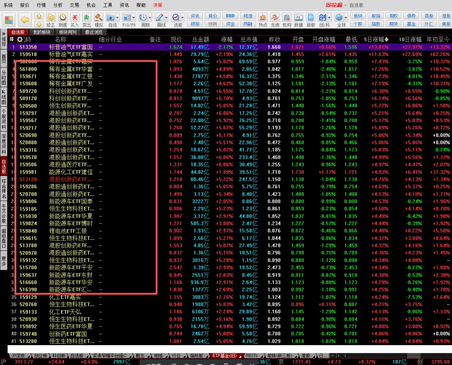
Task: Open dropdown arrow beside 周期 icon
Action: pyautogui.click(x=150, y=18)
